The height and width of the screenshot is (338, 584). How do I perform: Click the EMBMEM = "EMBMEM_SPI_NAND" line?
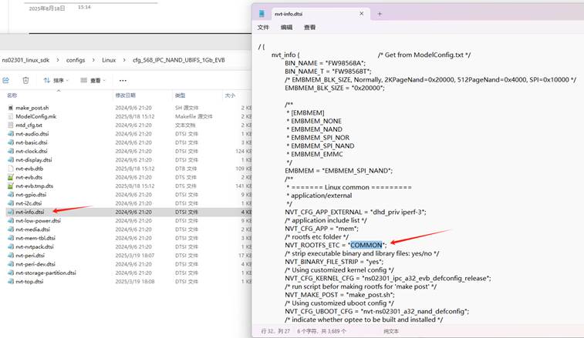[x=339, y=171]
